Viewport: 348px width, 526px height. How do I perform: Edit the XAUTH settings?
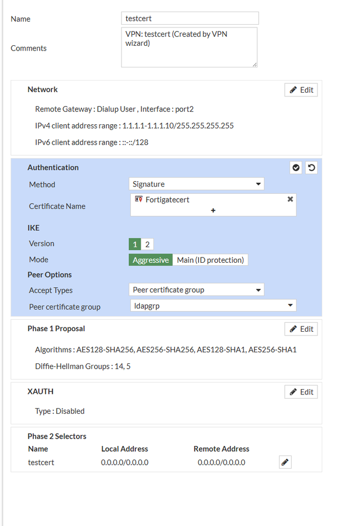[x=301, y=392]
